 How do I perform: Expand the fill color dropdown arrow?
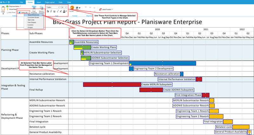tap(80, 8)
